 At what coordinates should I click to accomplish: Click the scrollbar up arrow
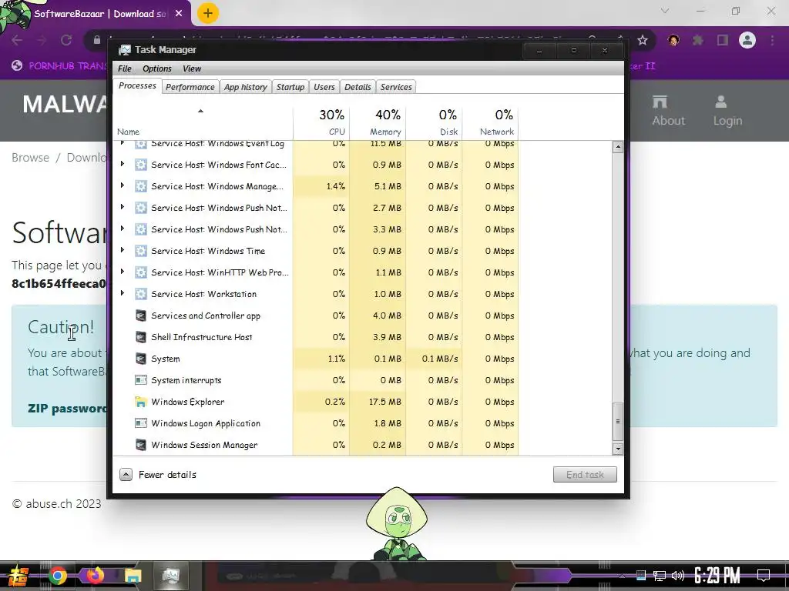(x=617, y=147)
